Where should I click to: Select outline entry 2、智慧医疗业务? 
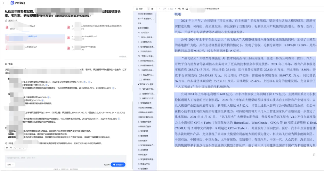pos(144,122)
